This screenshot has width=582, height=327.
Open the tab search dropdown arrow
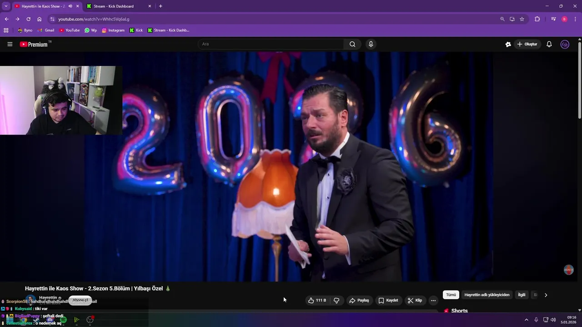[x=6, y=6]
